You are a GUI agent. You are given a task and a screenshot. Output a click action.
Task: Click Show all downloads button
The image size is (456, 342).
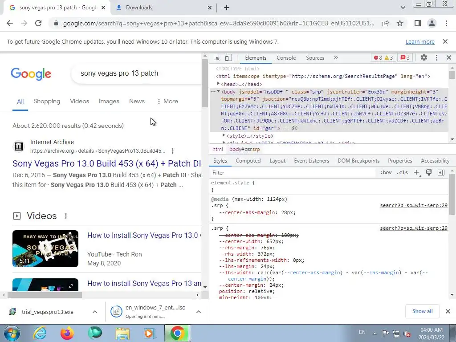422,311
